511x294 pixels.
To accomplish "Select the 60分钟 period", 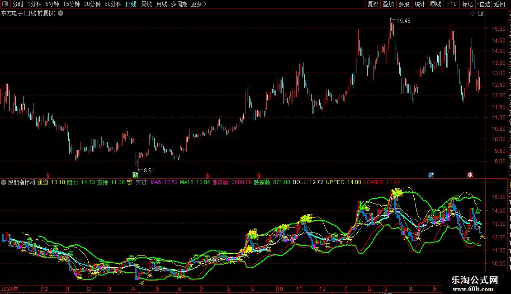I will 113,4.
